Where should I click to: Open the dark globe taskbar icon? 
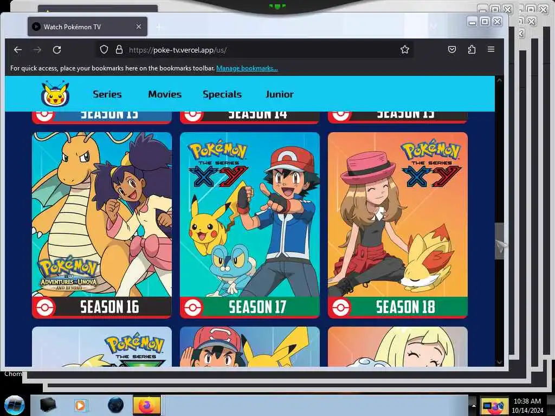(x=116, y=405)
